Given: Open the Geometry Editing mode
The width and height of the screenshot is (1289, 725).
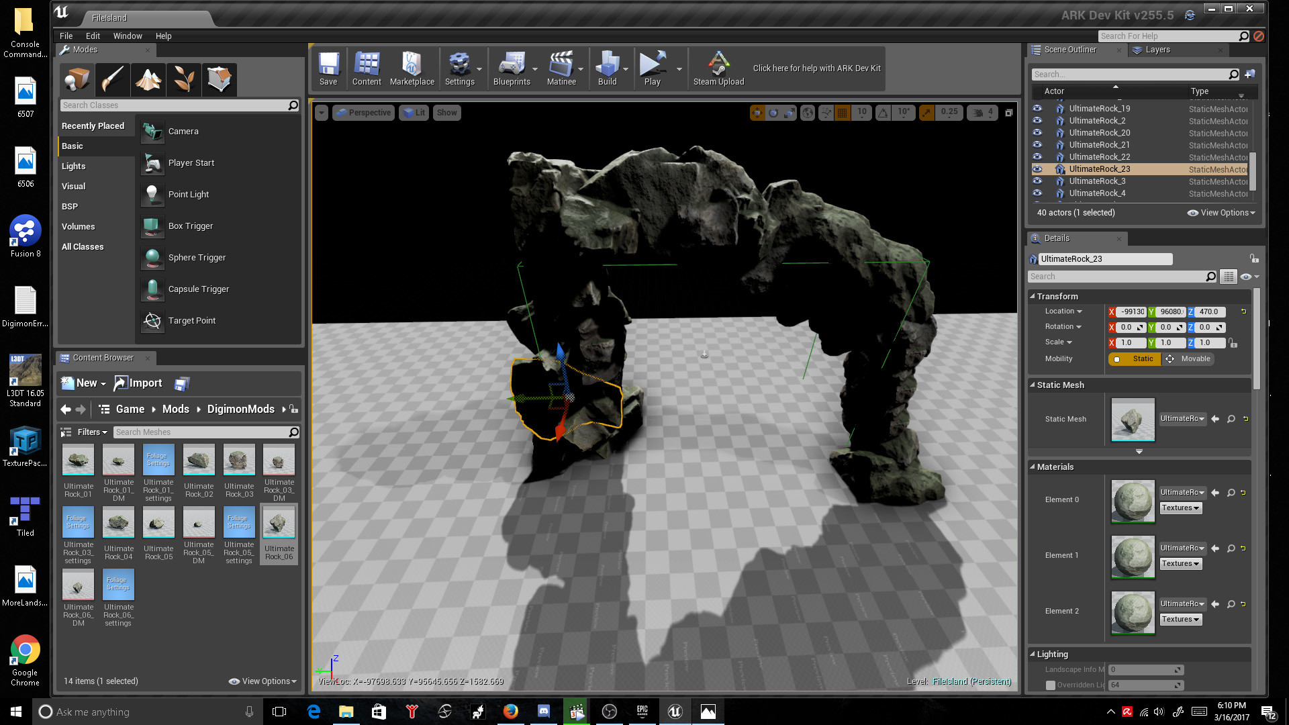Looking at the screenshot, I should click(219, 79).
